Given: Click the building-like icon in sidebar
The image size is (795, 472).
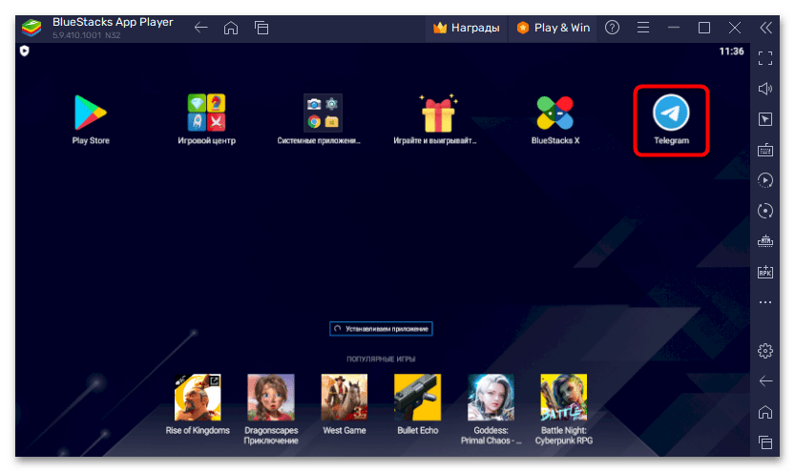Looking at the screenshot, I should (x=765, y=241).
